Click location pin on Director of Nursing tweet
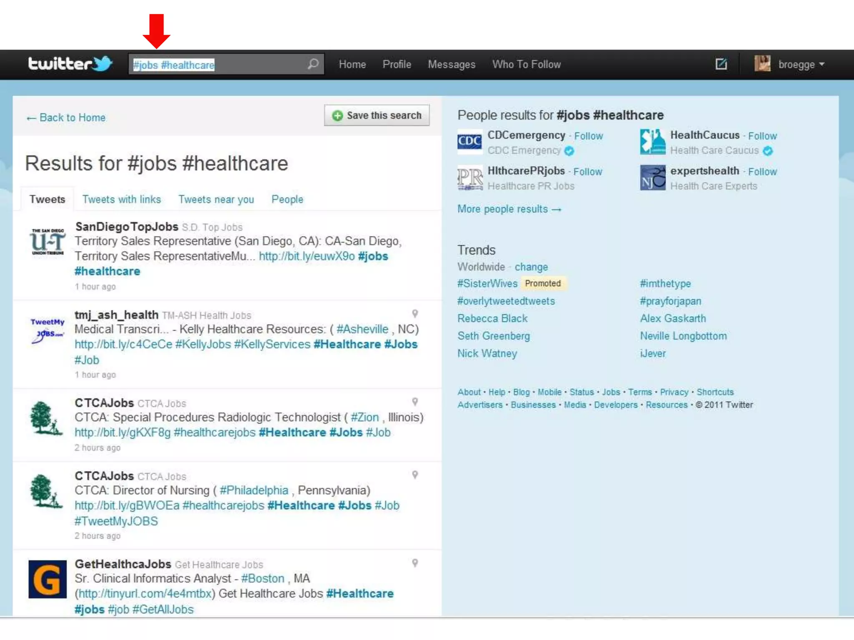The image size is (854, 640). click(415, 475)
